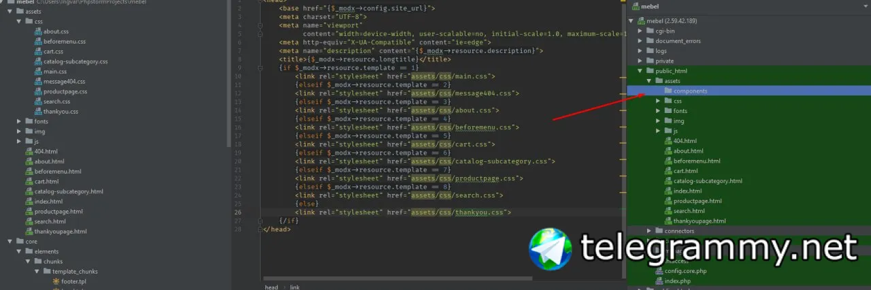
Task: Select beforemenu.html in the project tree
Action: [x=58, y=172]
